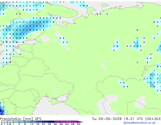This screenshot has height=125, width=161.
Task: Click the 'Precipitation [mm] GFS' title text
Action: tap(21, 119)
